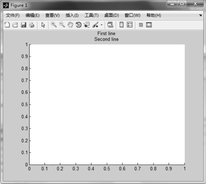Click the x-axis tick label 0.1
The height and width of the screenshot is (184, 206).
[45, 169]
